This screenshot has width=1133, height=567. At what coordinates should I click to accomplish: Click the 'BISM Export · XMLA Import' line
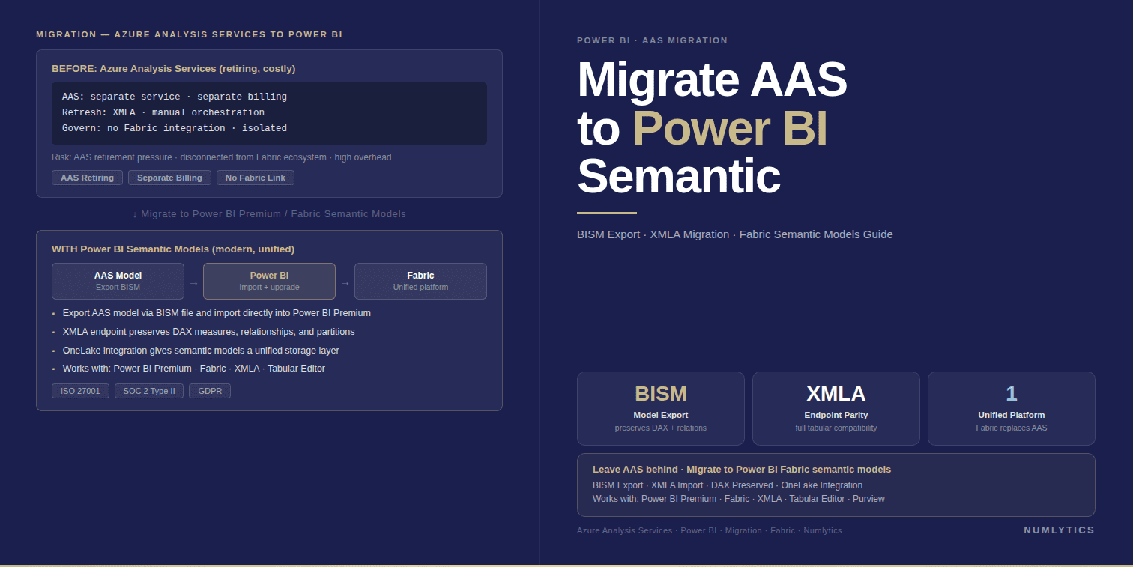pos(728,485)
